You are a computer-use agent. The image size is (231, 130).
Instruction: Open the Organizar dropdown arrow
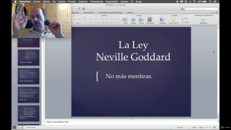[x=165, y=19]
